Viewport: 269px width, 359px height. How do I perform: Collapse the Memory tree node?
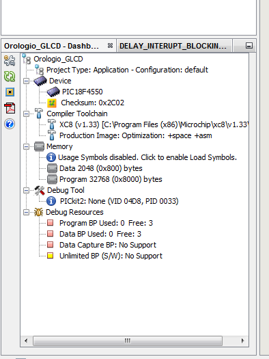tap(26, 147)
